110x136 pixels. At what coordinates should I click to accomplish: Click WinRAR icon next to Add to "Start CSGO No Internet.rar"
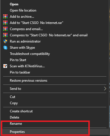(5, 23)
